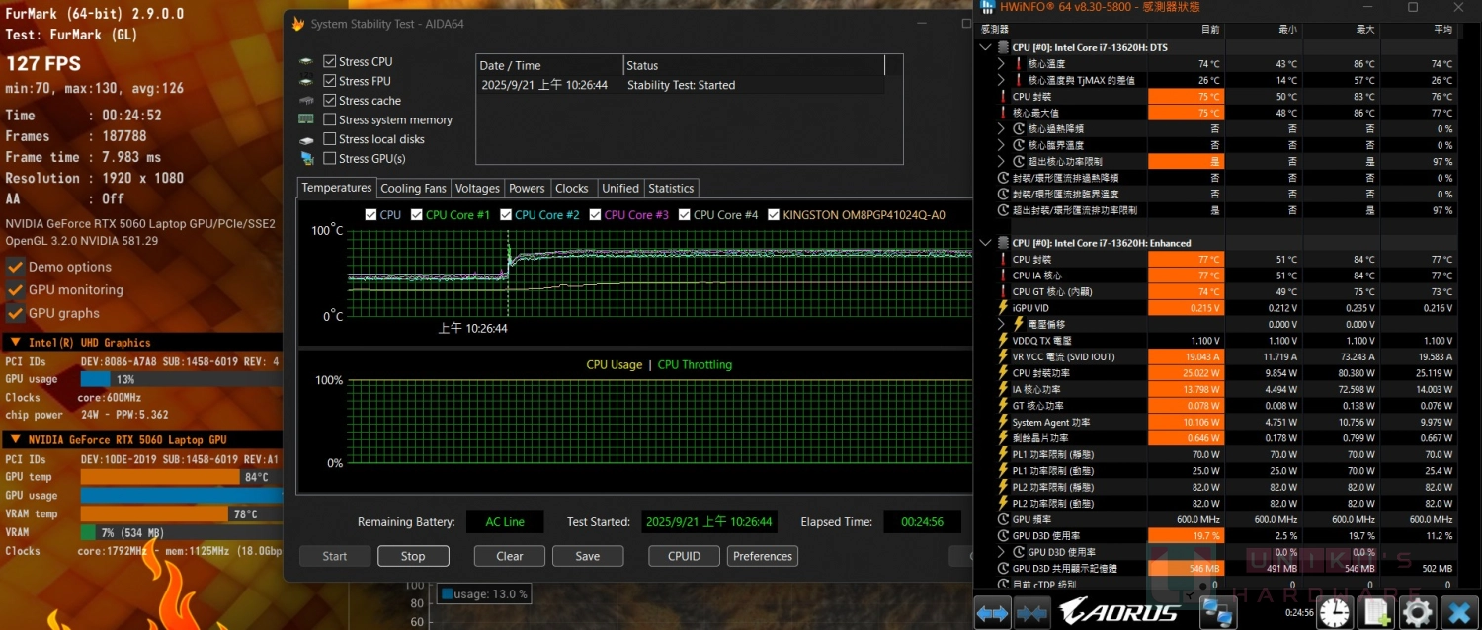The height and width of the screenshot is (630, 1482).
Task: Uncheck Stress cache checkbox
Action: click(330, 101)
